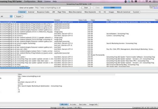This screenshot has height=109, width=158.
Task: Click the spider URL input field
Action: [x=57, y=8]
